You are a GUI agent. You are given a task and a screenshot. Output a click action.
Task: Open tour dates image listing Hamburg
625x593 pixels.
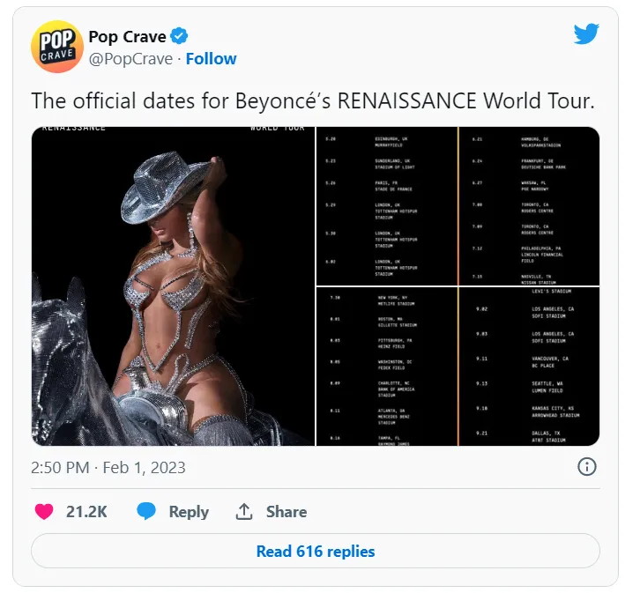point(530,205)
